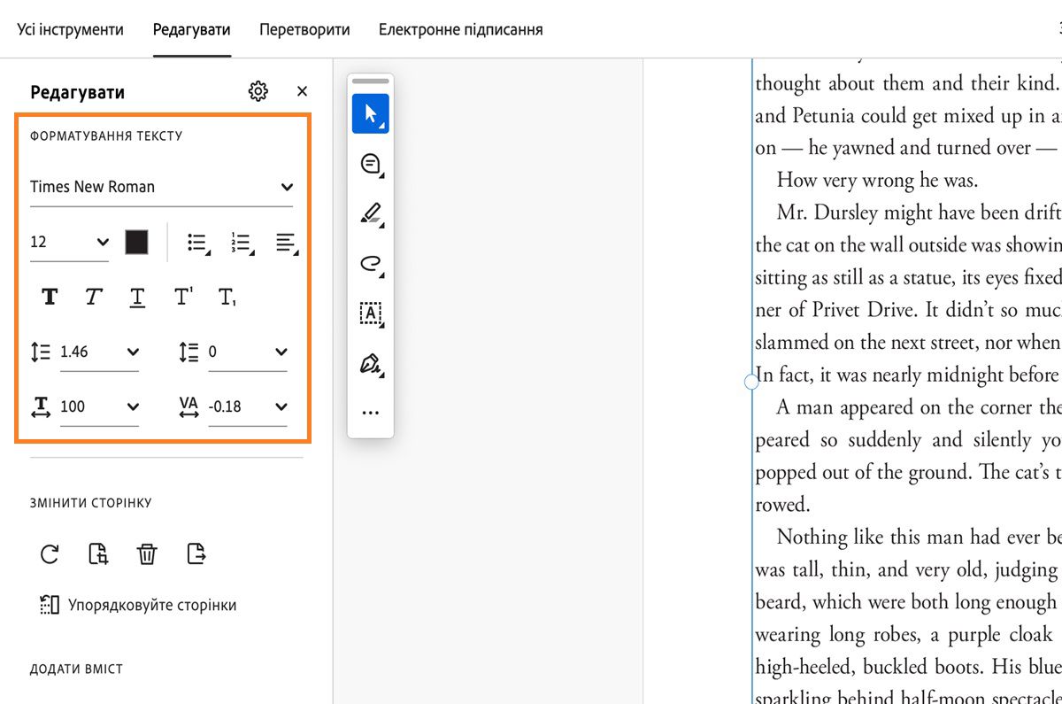Open the Електронне підписання tab
This screenshot has height=704, width=1062.
[x=461, y=29]
